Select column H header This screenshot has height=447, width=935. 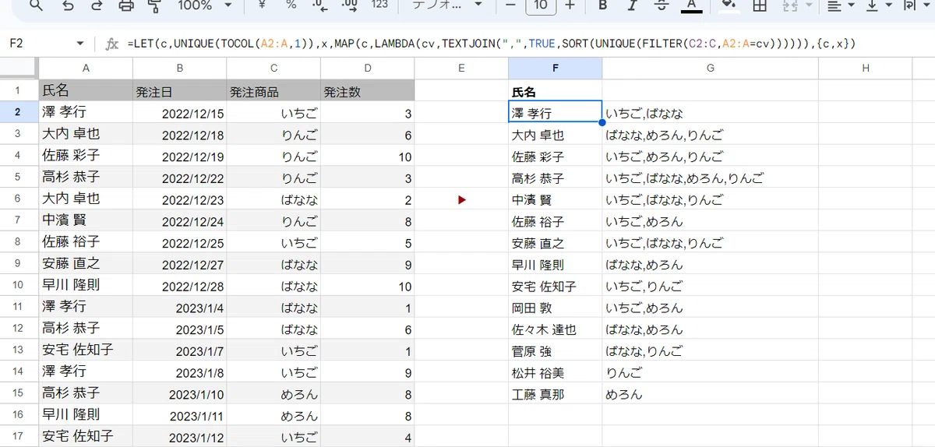coord(866,68)
